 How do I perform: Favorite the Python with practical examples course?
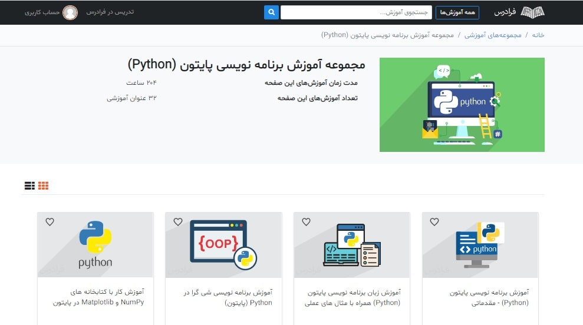306,222
